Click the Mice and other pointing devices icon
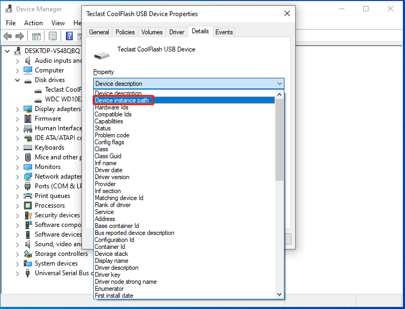 click(x=28, y=157)
